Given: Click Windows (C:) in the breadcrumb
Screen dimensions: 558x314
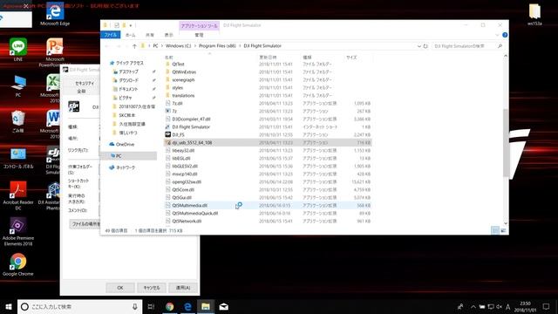Looking at the screenshot, I should [178, 46].
